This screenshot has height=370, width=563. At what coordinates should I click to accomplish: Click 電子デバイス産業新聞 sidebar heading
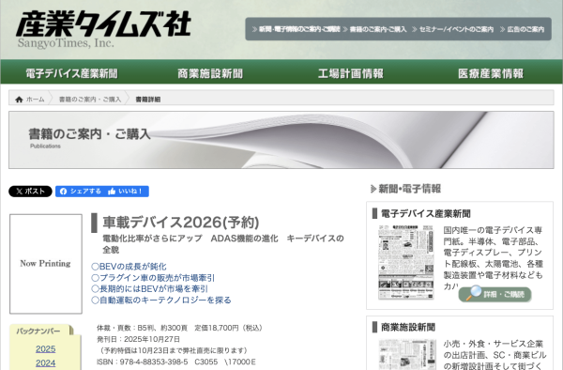click(425, 213)
